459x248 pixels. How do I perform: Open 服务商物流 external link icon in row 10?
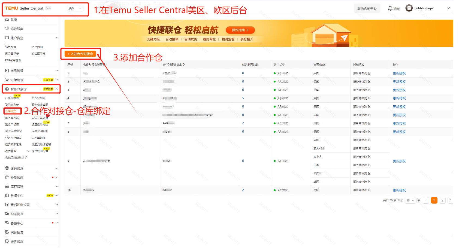369,190
